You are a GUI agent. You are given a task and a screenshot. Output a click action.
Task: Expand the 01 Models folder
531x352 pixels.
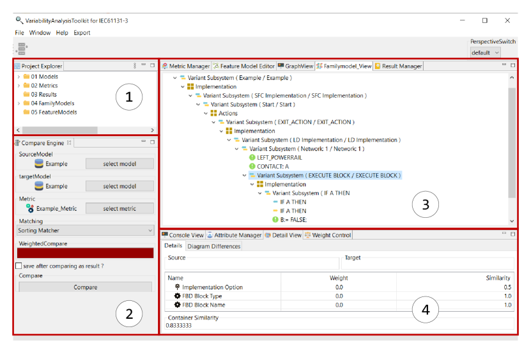pos(19,77)
